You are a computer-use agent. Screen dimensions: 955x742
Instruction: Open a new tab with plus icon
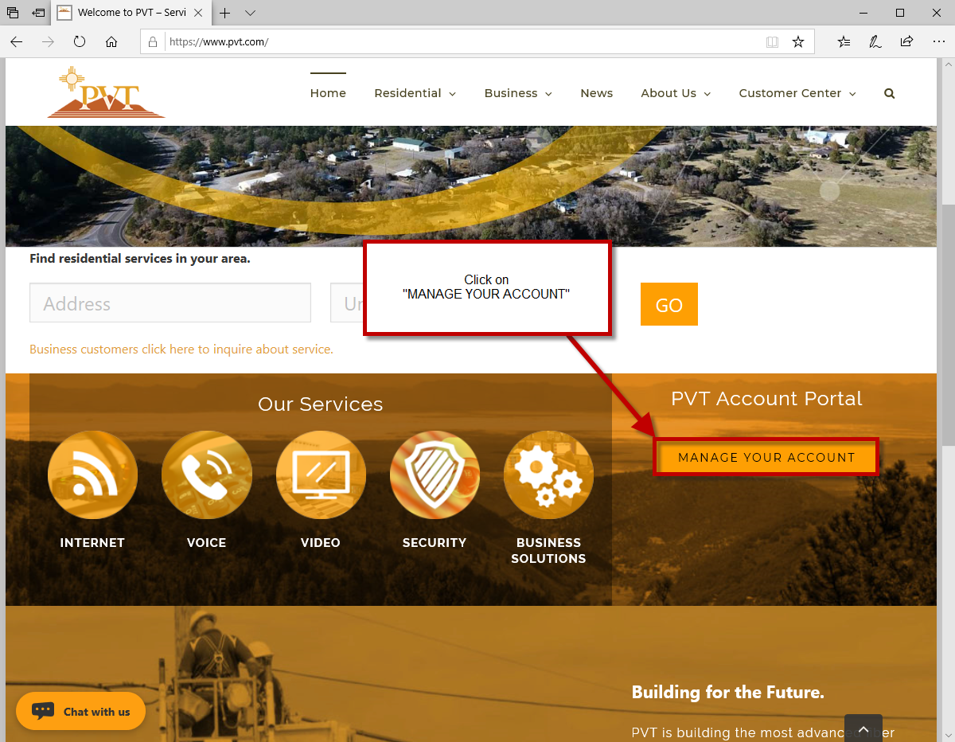pyautogui.click(x=225, y=13)
